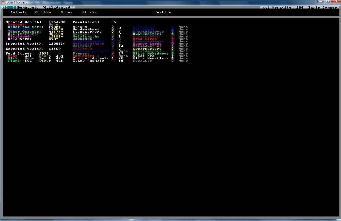This screenshot has width=341, height=221.
Task: Click the date 1st Hematite, 204
Action: click(x=284, y=7)
